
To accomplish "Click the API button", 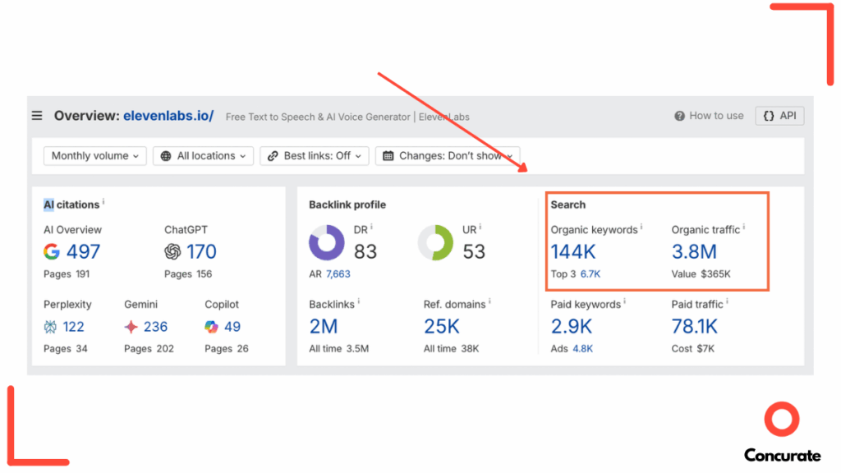I will point(779,116).
